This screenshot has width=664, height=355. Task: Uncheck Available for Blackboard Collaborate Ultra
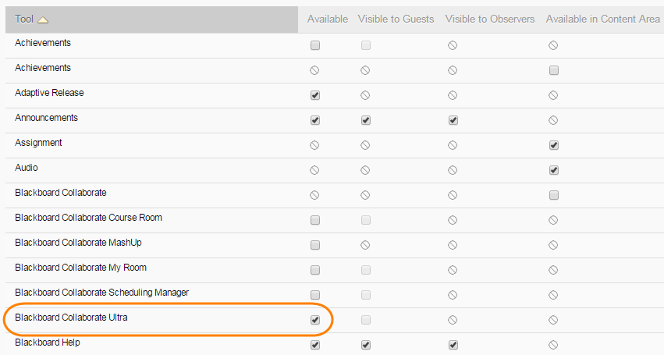[x=315, y=320]
